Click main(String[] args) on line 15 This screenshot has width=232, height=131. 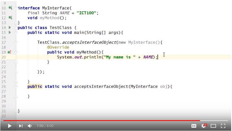click(x=97, y=32)
